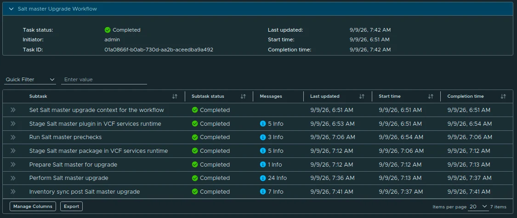Click the Completion time value 9/9/26, 7:37 AM

[470, 178]
